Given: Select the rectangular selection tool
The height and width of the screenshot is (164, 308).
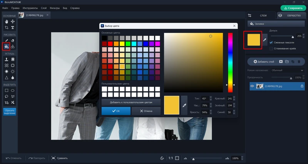Looking at the screenshot, I should pos(7,90).
